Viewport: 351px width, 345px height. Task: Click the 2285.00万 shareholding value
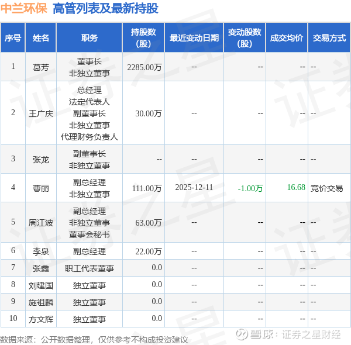point(144,67)
